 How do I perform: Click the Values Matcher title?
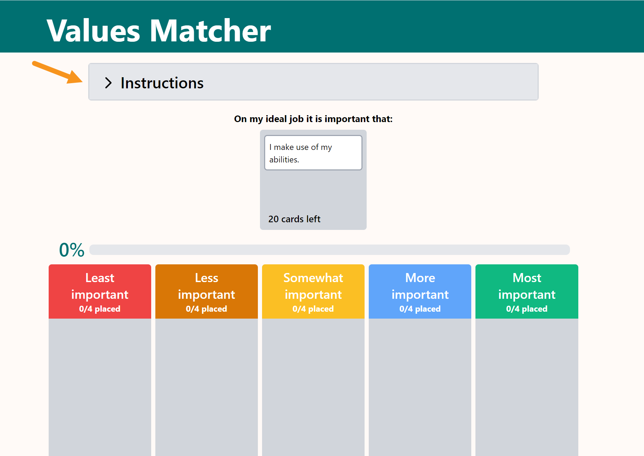pos(159,31)
